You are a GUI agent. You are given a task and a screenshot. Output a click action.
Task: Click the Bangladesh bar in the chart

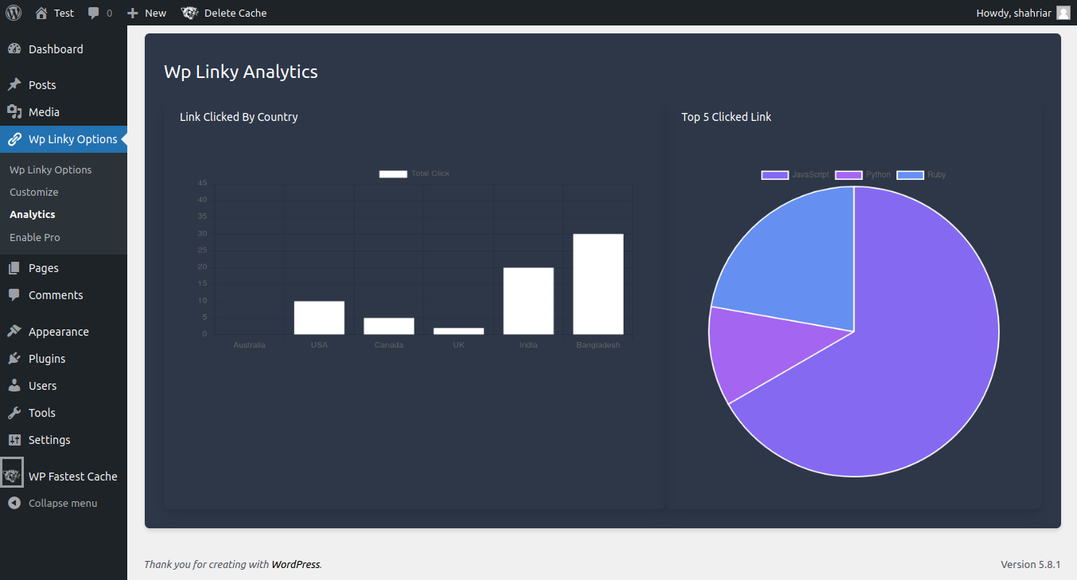pos(598,284)
